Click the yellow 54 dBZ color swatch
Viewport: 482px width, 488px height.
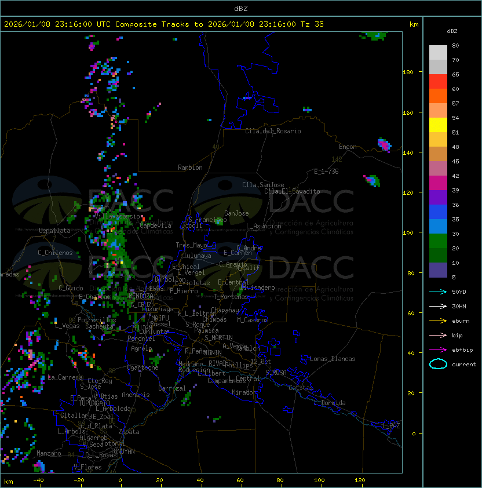(x=438, y=125)
